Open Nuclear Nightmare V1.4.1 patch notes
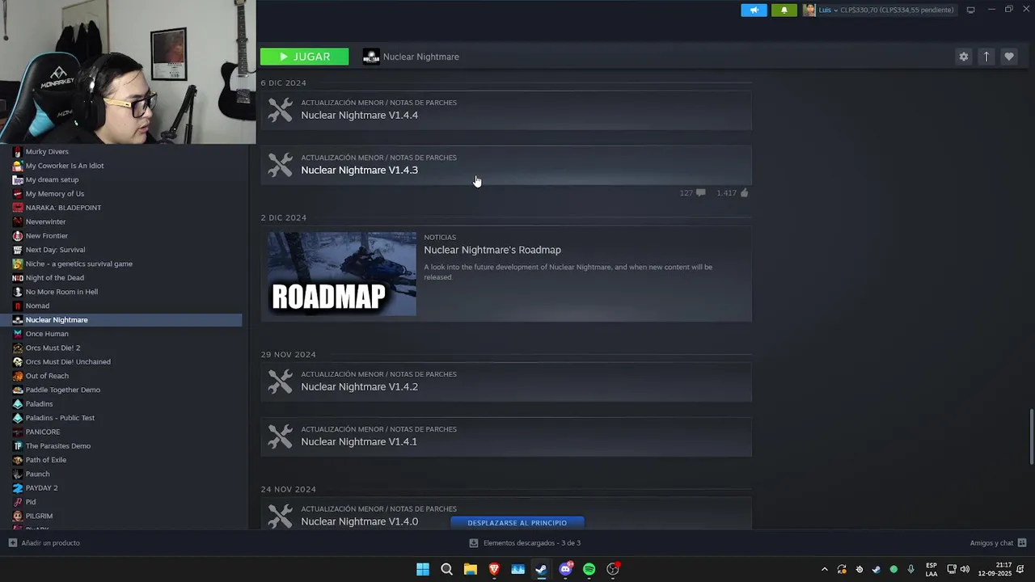The height and width of the screenshot is (582, 1035). click(506, 436)
